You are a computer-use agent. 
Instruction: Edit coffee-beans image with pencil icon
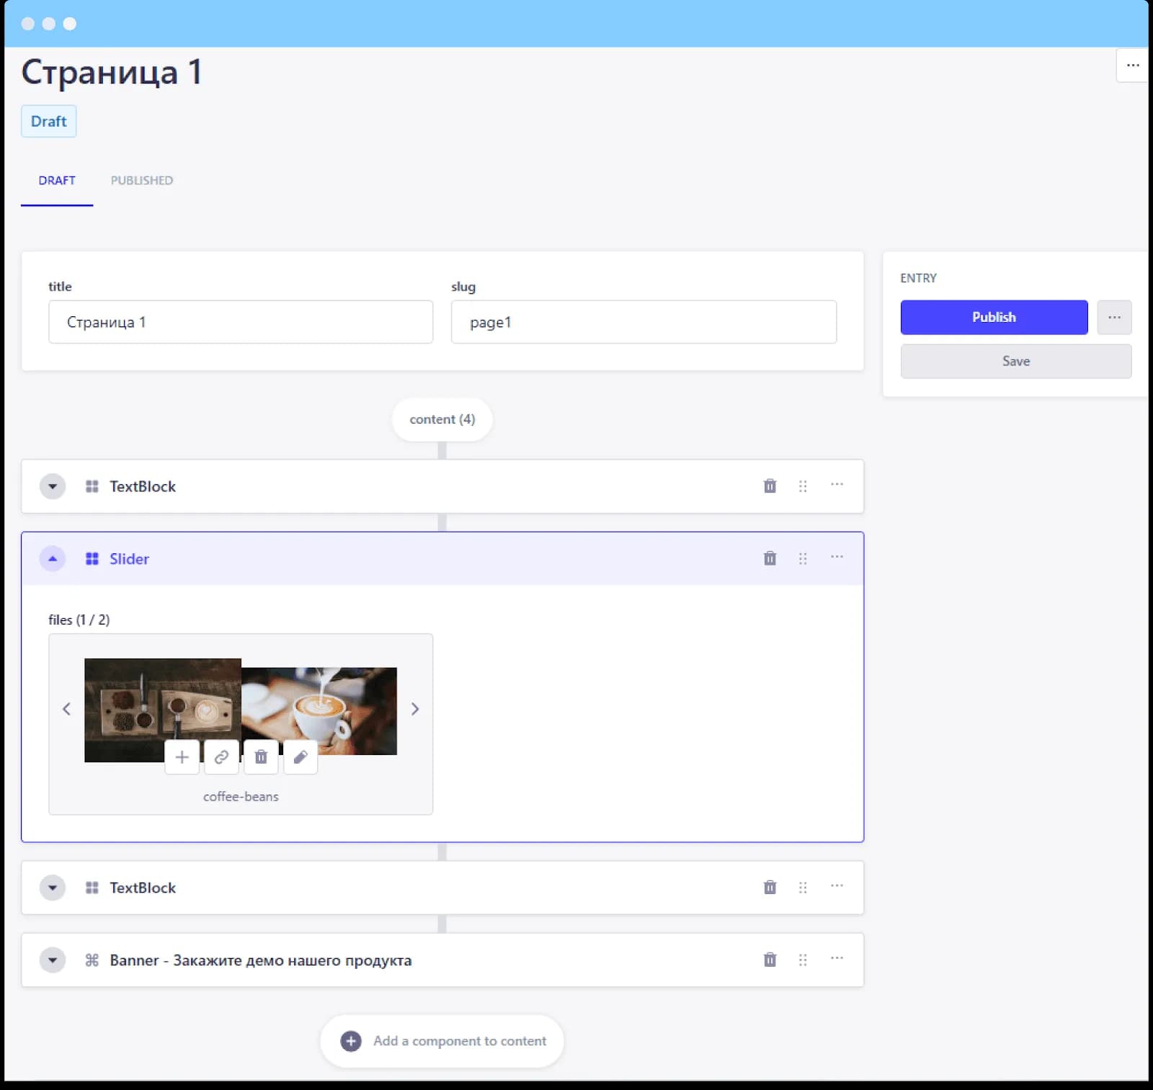pyautogui.click(x=301, y=756)
